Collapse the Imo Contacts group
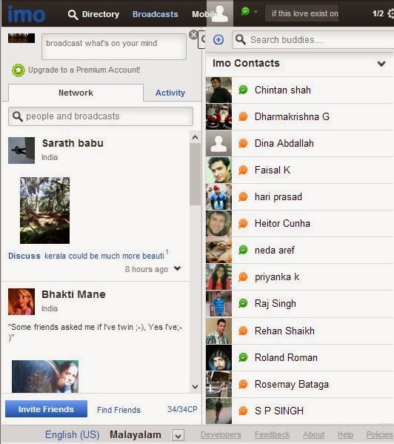This screenshot has width=394, height=444. [x=381, y=64]
